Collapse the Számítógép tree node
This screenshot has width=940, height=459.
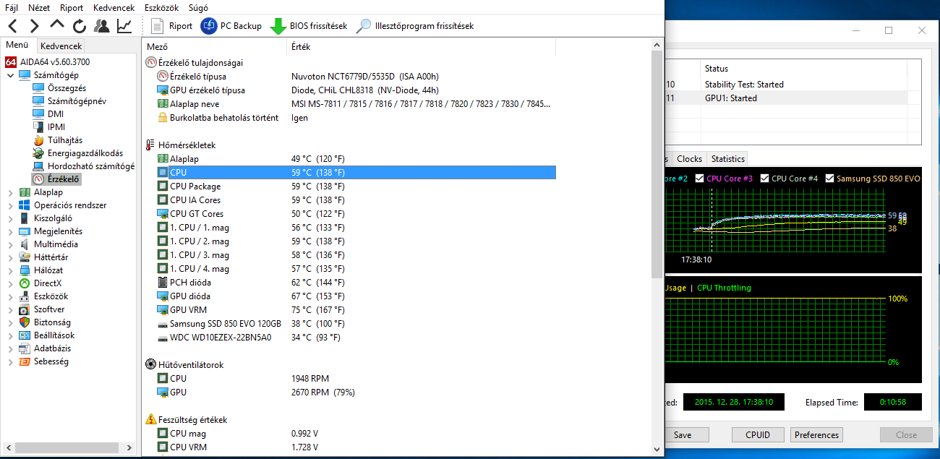pos(10,75)
